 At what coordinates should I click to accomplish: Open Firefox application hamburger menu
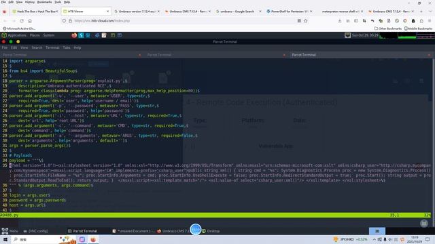coord(430,21)
